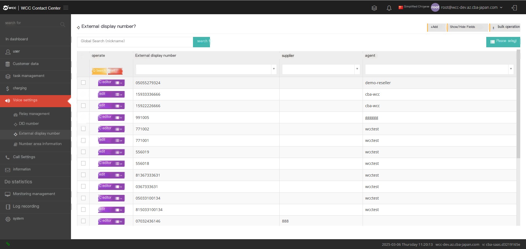
Task: Open action dropdown for row 15933336666
Action: coord(119,94)
